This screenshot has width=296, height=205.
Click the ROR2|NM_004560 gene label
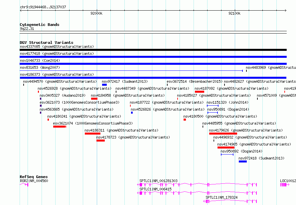34,181
